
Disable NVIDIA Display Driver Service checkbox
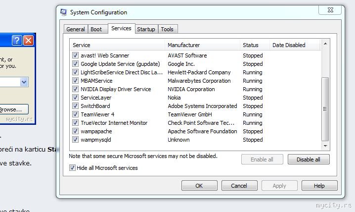click(75, 89)
